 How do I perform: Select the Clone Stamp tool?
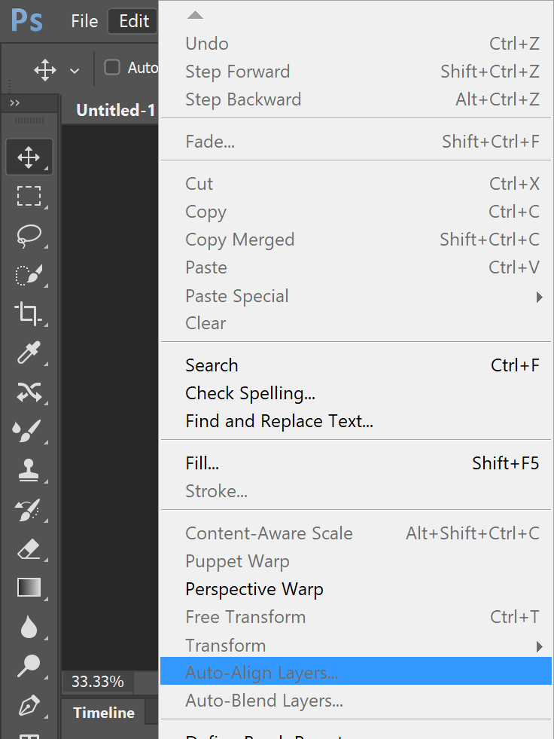click(29, 471)
